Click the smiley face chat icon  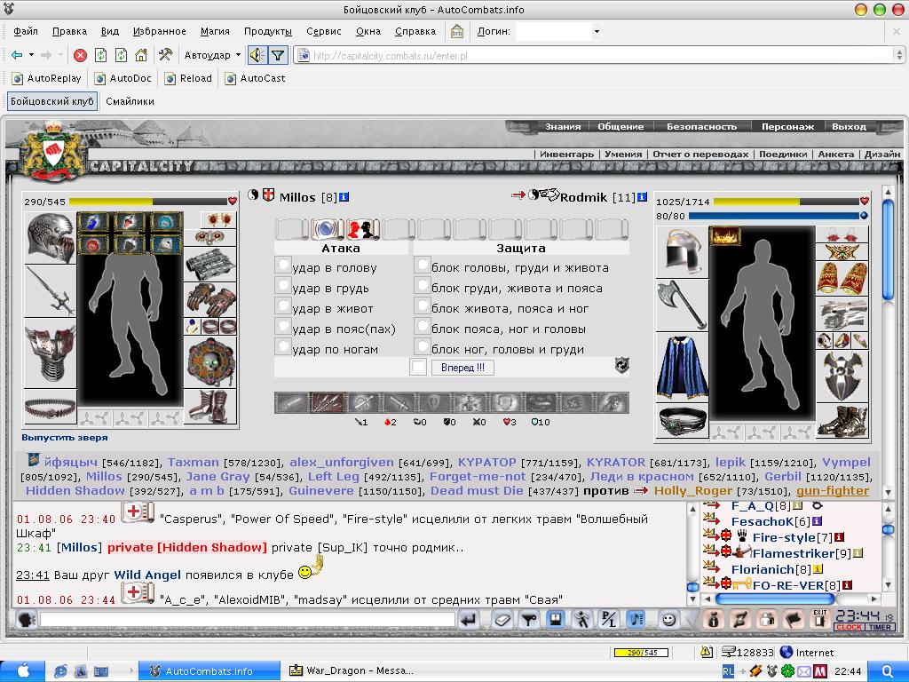668,620
